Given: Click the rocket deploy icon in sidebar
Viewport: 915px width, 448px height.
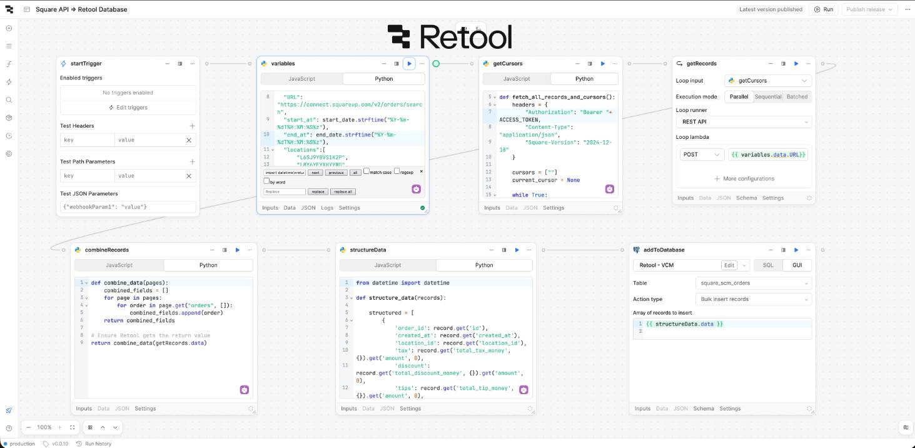Looking at the screenshot, I should pyautogui.click(x=9, y=410).
